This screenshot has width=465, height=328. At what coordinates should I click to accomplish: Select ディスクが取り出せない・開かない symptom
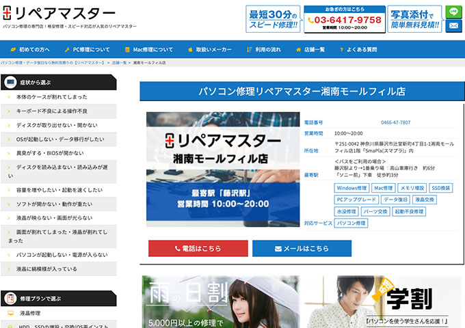click(58, 125)
